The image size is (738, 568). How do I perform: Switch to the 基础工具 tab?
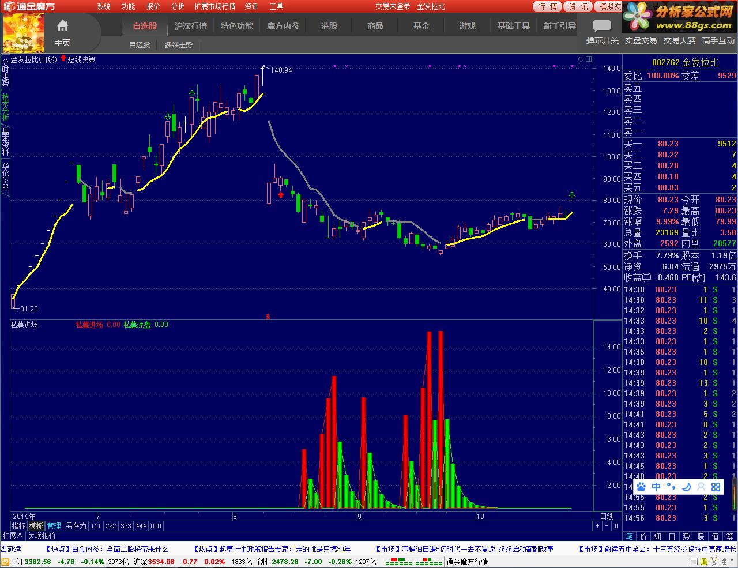514,26
